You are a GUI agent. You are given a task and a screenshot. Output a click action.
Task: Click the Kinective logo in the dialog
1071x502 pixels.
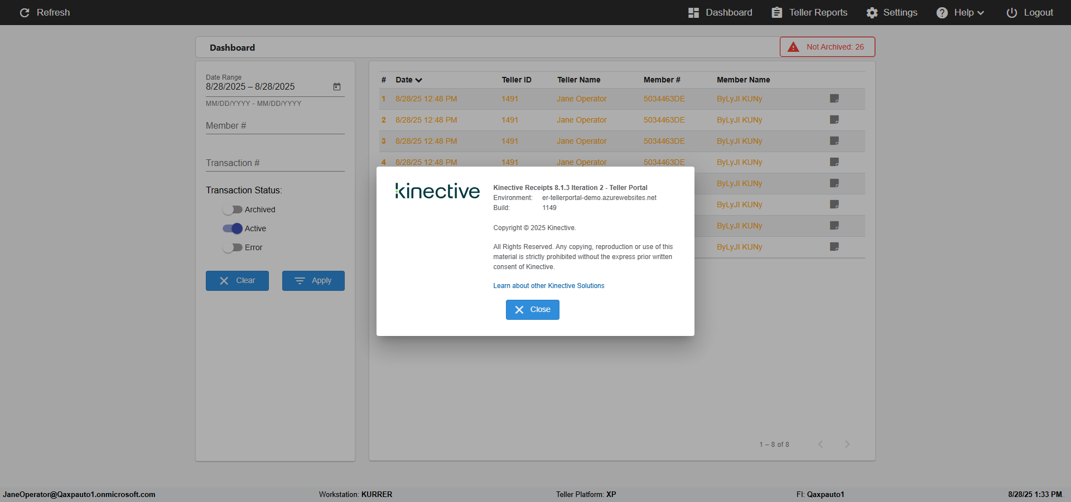[x=437, y=191]
